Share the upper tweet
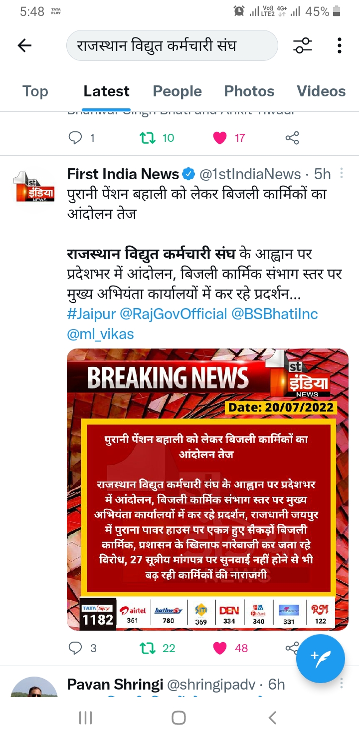359x739 pixels. pyautogui.click(x=292, y=138)
